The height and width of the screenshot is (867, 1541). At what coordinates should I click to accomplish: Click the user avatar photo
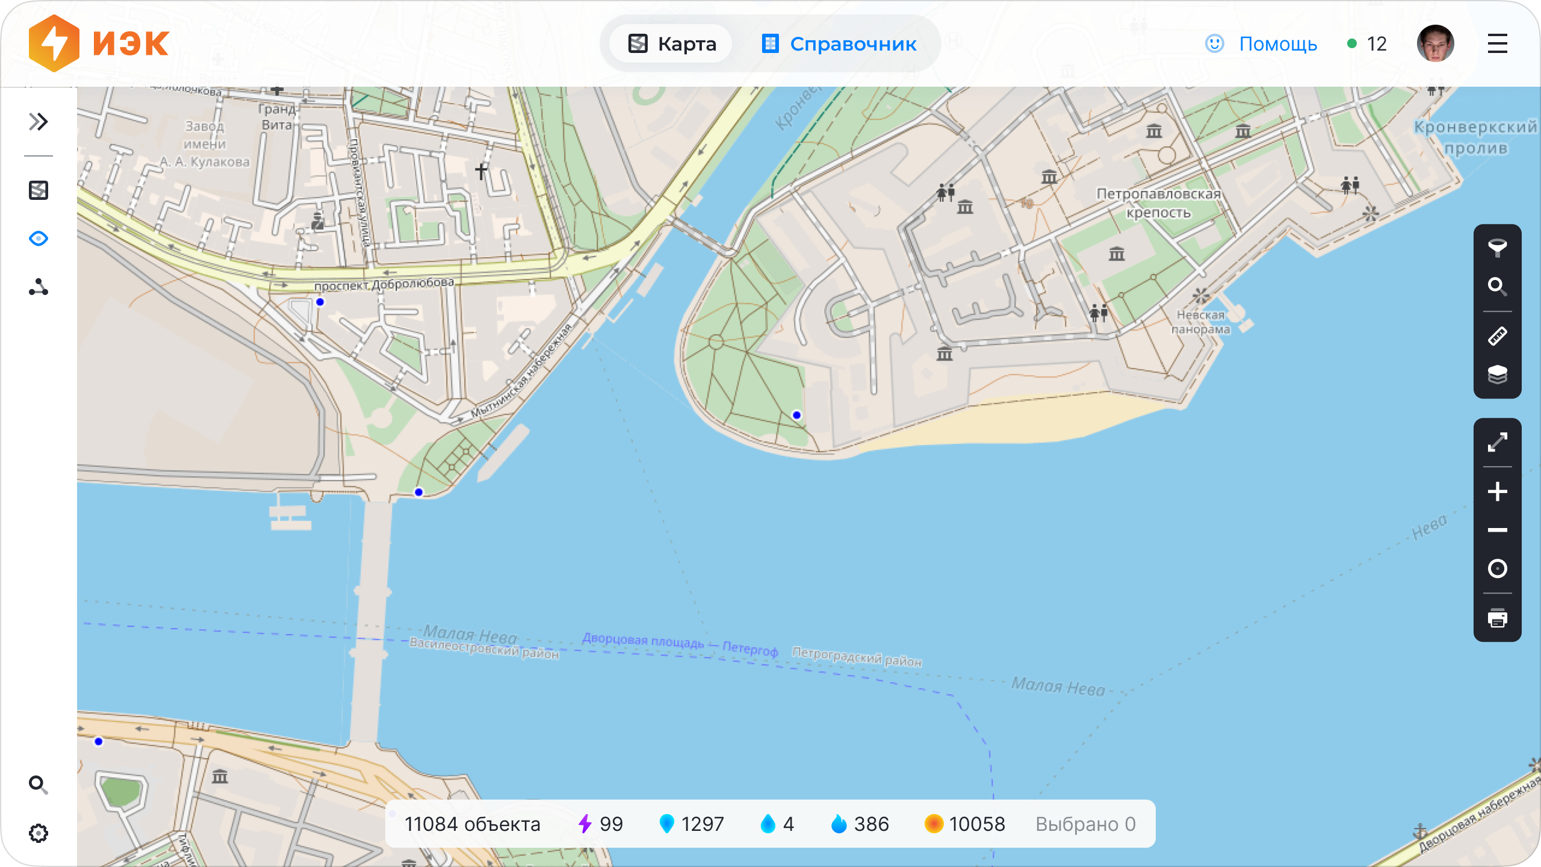(1435, 44)
